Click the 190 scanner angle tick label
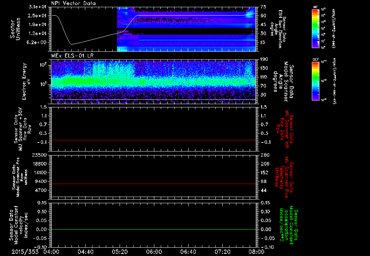Viewport: 370px width, 256px height. 264,59
